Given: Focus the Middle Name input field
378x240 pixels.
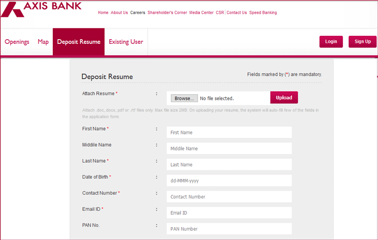Looking at the screenshot, I should click(229, 149).
